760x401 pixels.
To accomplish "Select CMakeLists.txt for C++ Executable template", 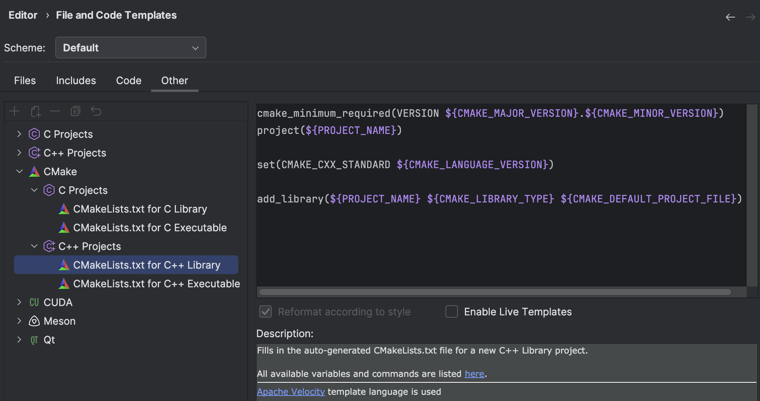I will tap(157, 283).
